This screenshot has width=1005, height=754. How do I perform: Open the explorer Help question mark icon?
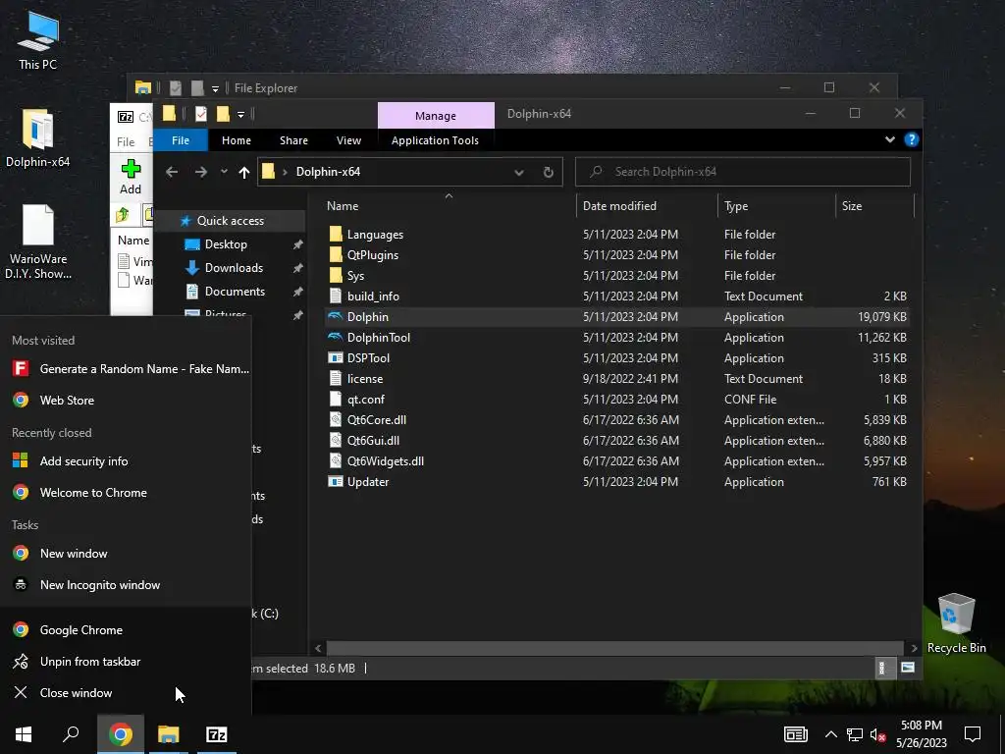tap(912, 139)
